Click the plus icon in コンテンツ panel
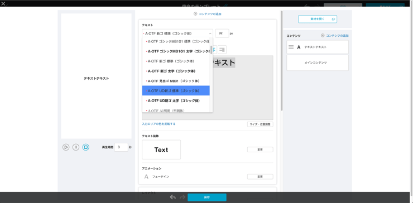This screenshot has height=203, width=413. [323, 36]
